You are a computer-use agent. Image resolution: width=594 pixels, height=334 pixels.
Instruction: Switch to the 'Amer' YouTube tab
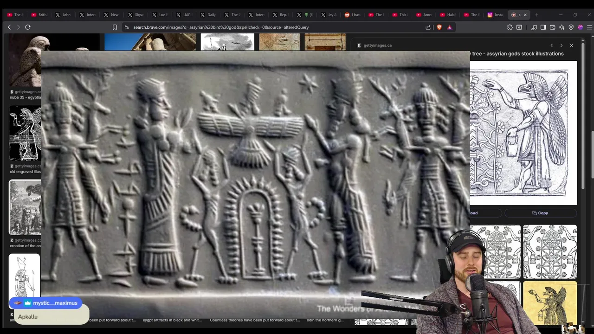(423, 15)
